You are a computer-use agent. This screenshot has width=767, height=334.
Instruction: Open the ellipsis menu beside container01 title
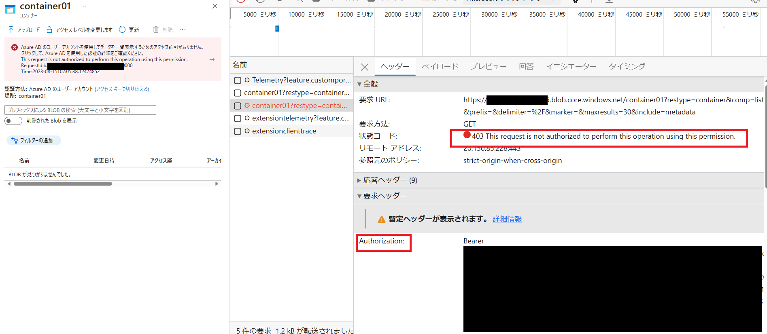[84, 6]
